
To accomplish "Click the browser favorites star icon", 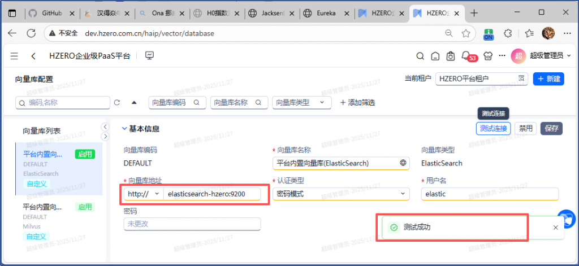I will tap(465, 33).
